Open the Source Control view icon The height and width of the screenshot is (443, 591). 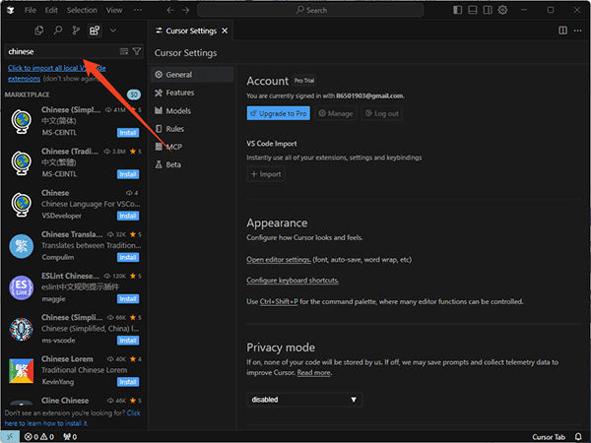(76, 31)
